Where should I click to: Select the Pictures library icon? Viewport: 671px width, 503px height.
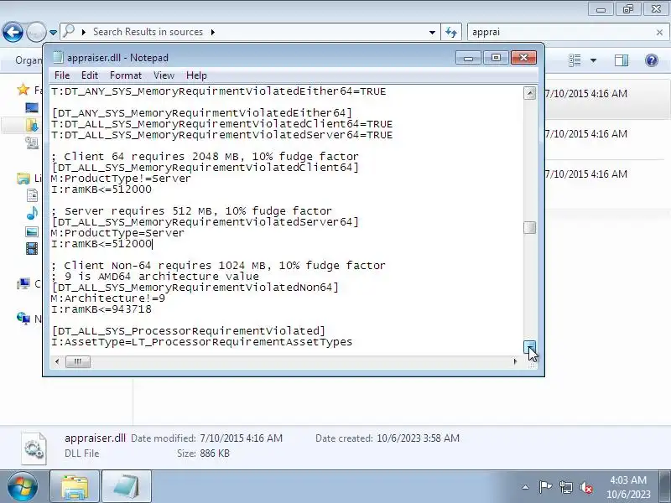tap(32, 232)
